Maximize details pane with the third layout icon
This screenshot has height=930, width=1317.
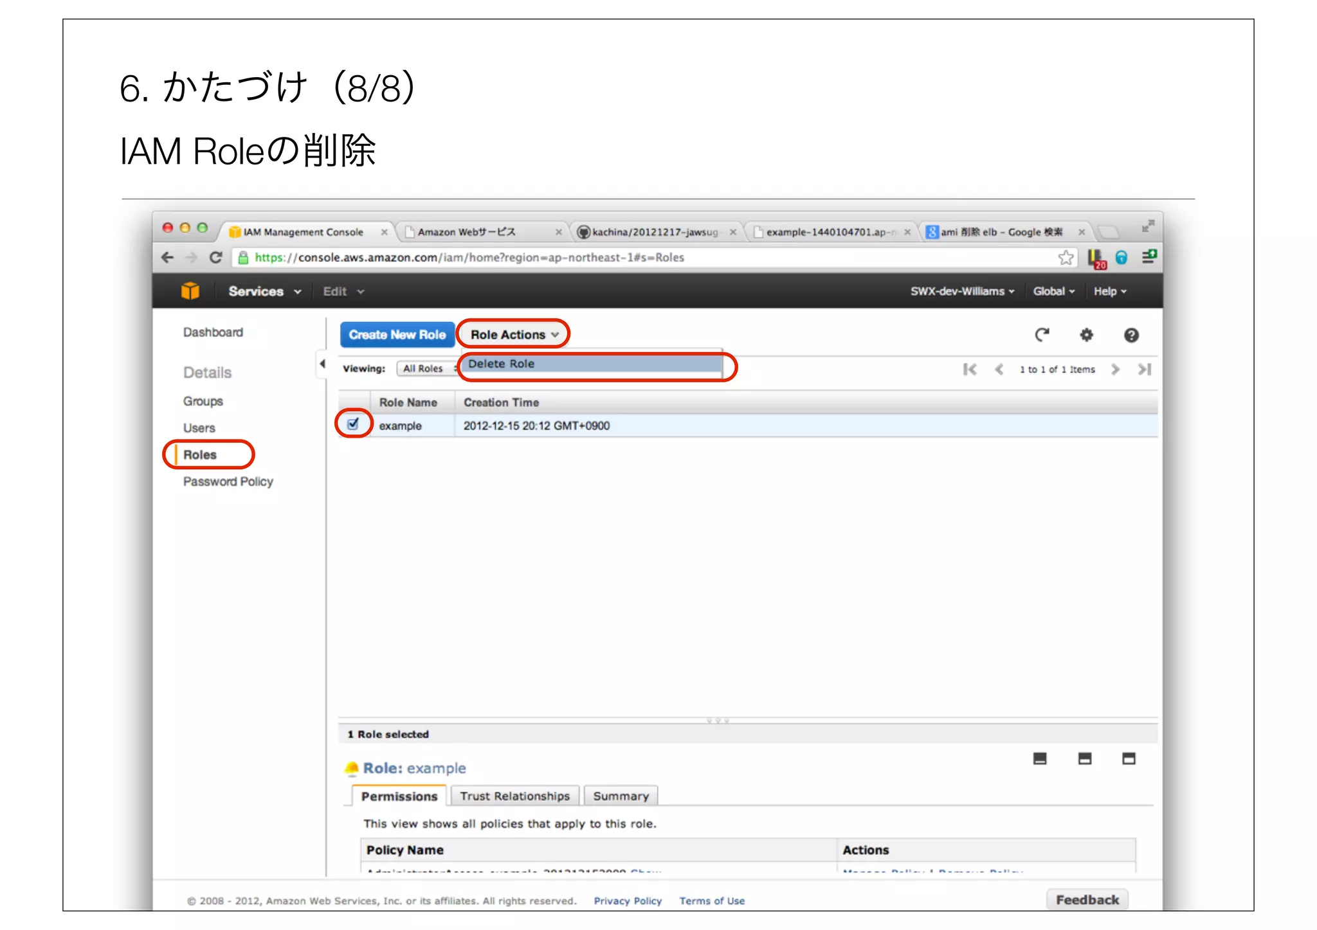pos(1129,759)
